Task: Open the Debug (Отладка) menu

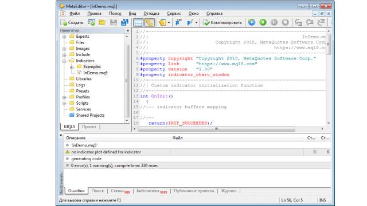Action: coord(151,14)
